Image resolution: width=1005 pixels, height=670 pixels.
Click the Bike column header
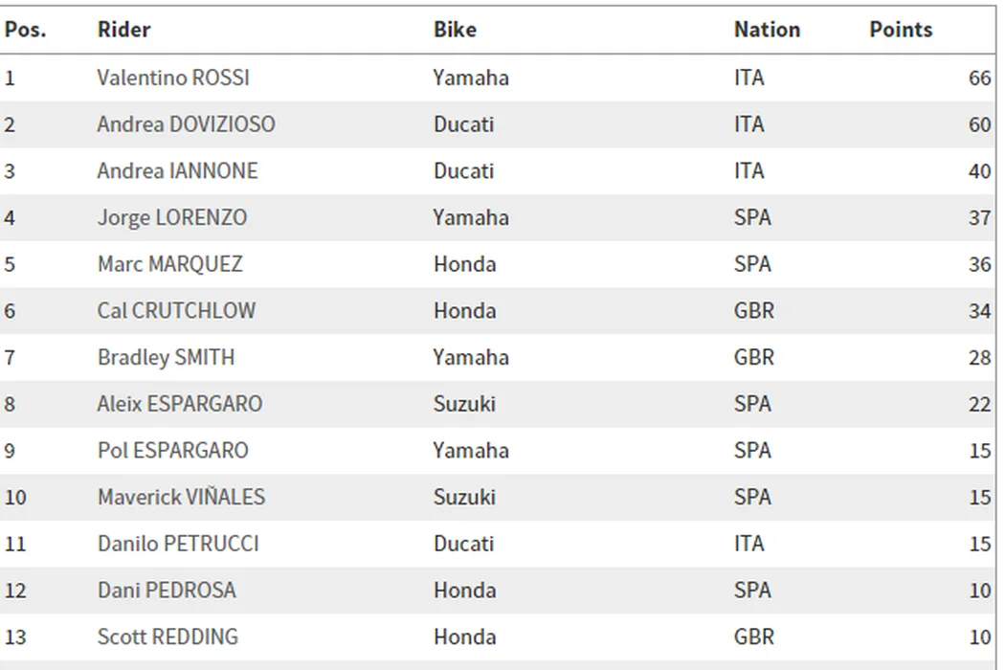(455, 30)
